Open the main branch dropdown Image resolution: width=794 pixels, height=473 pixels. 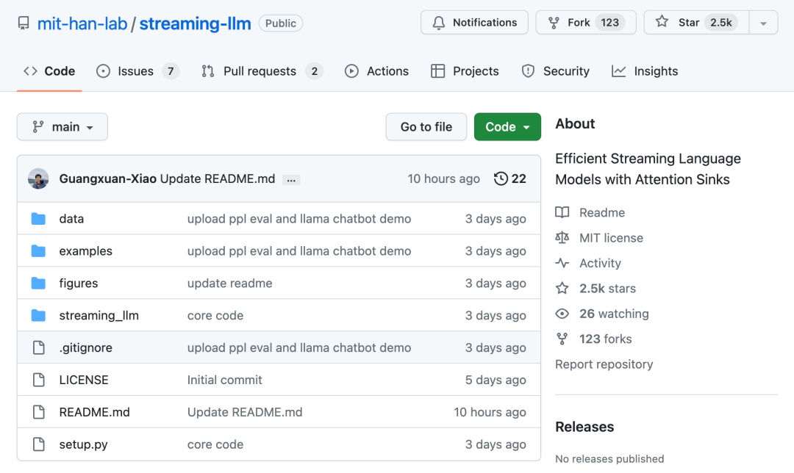[x=62, y=126]
